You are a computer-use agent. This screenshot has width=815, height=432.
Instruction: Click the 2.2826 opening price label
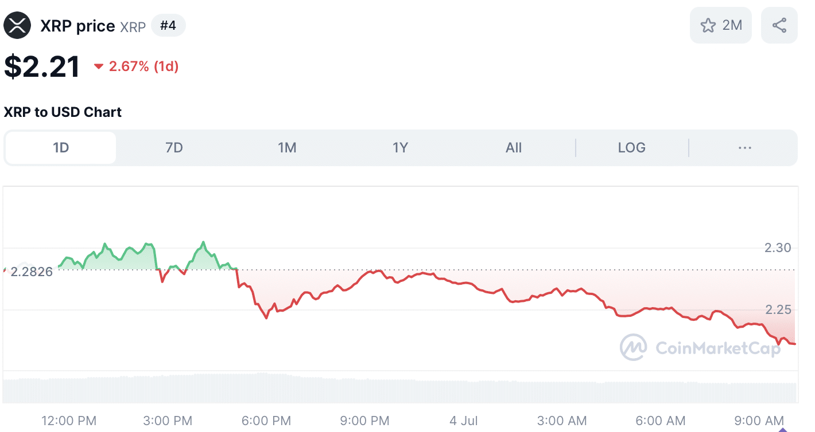(x=32, y=272)
